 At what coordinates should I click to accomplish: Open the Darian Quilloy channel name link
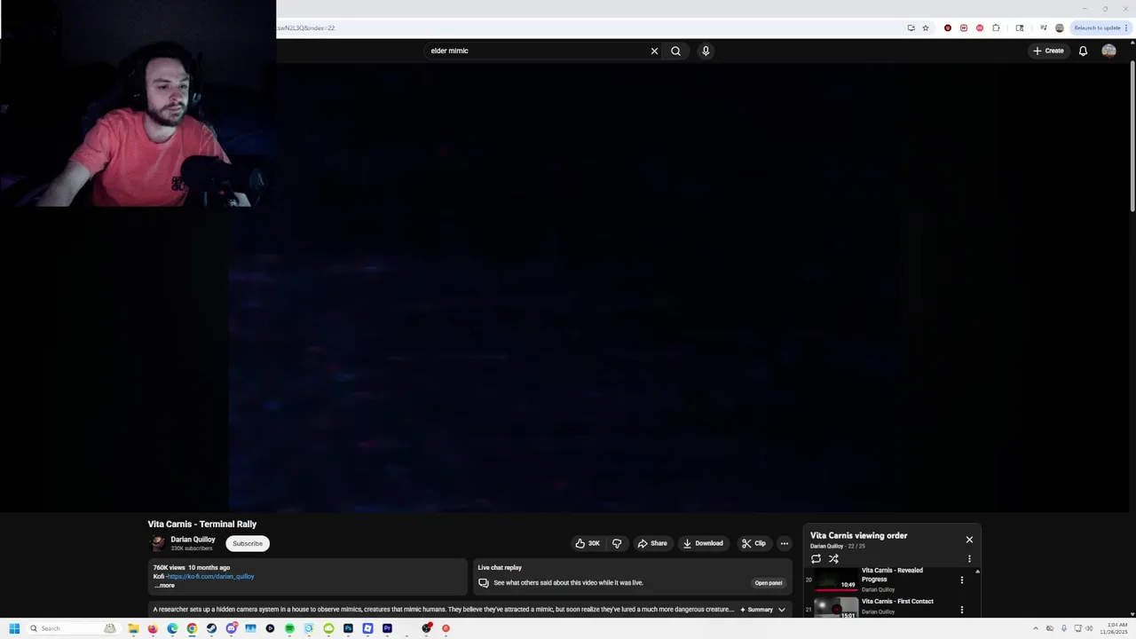(x=193, y=540)
